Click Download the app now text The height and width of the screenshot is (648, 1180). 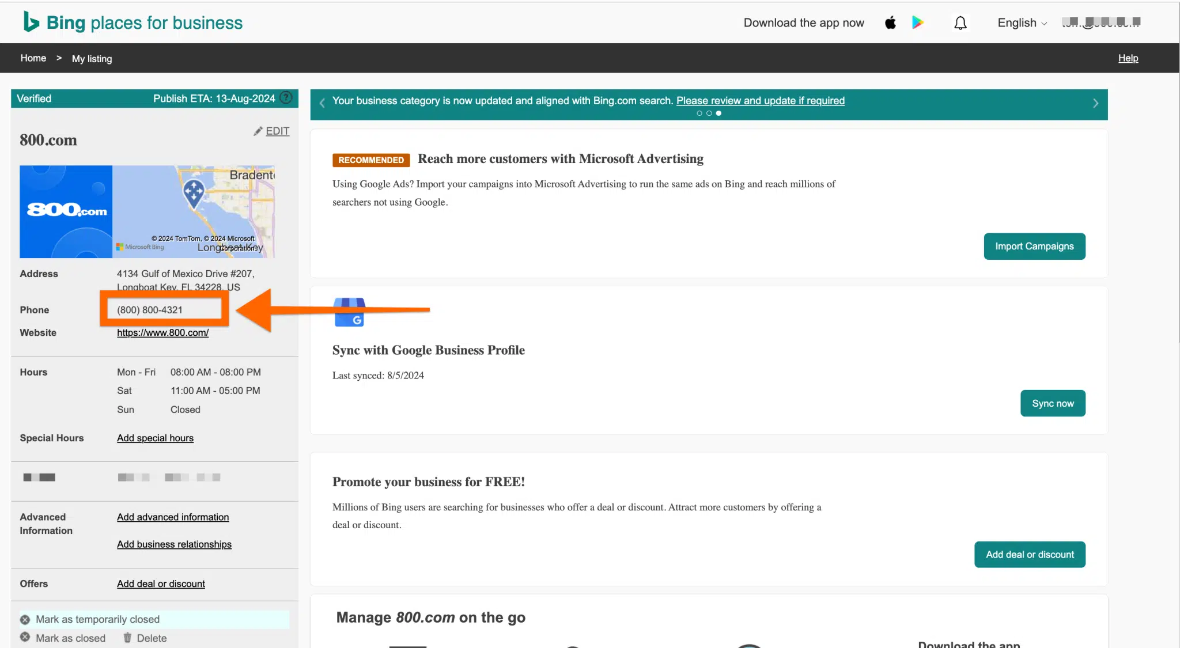pos(804,23)
